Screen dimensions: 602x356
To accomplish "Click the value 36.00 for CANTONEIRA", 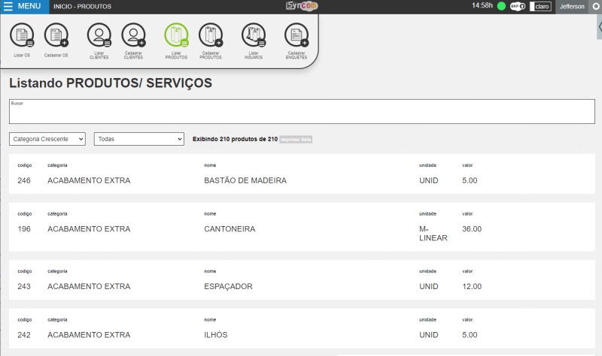I will pos(472,229).
